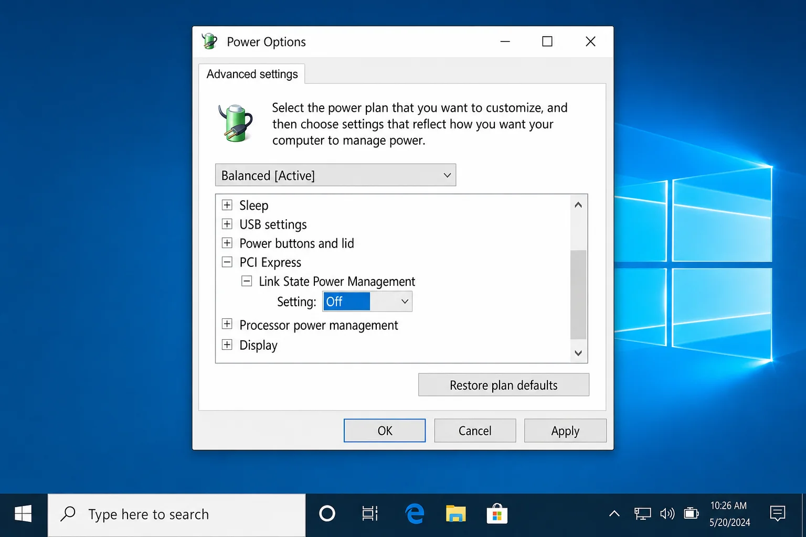Click the taskbar clock showing 10:26 AM
This screenshot has width=806, height=537.
coord(729,514)
